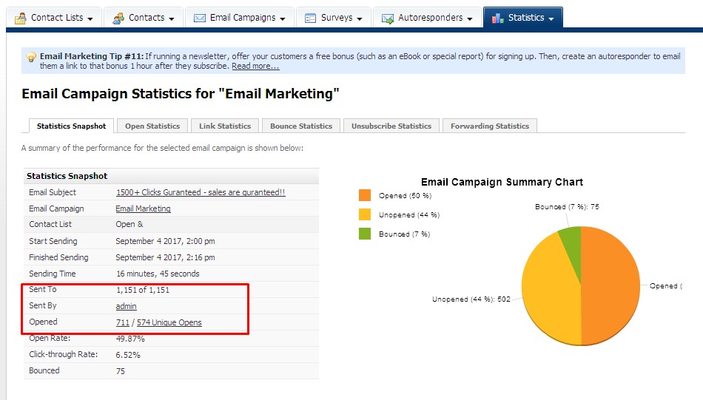Click the Email Campaigns envelope icon

point(200,18)
